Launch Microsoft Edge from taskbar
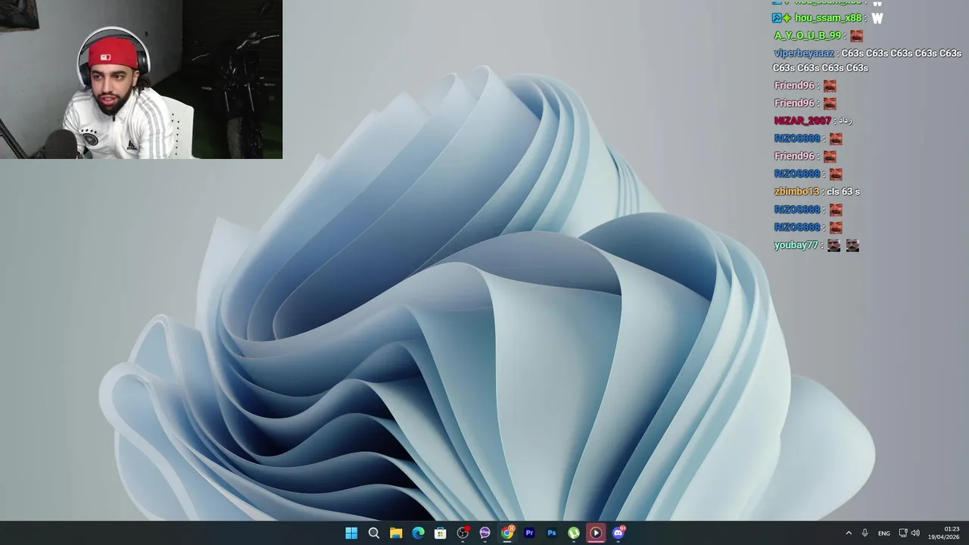This screenshot has width=969, height=545. [x=418, y=533]
